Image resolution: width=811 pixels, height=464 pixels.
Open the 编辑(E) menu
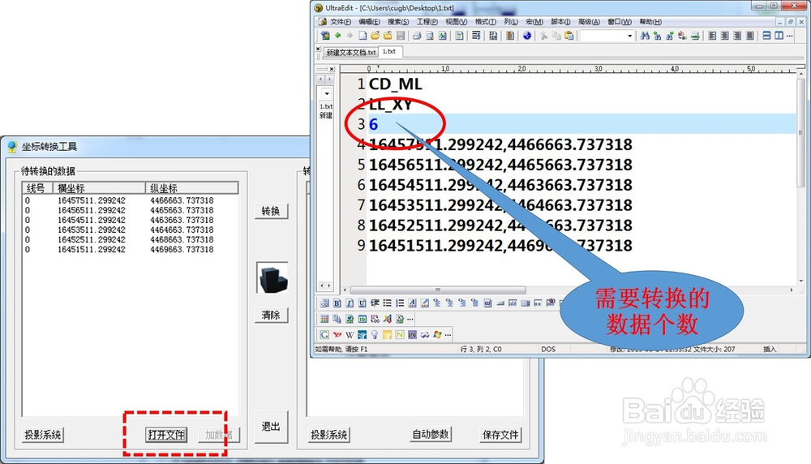tap(369, 22)
